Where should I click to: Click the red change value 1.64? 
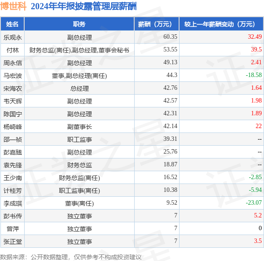point(256,88)
